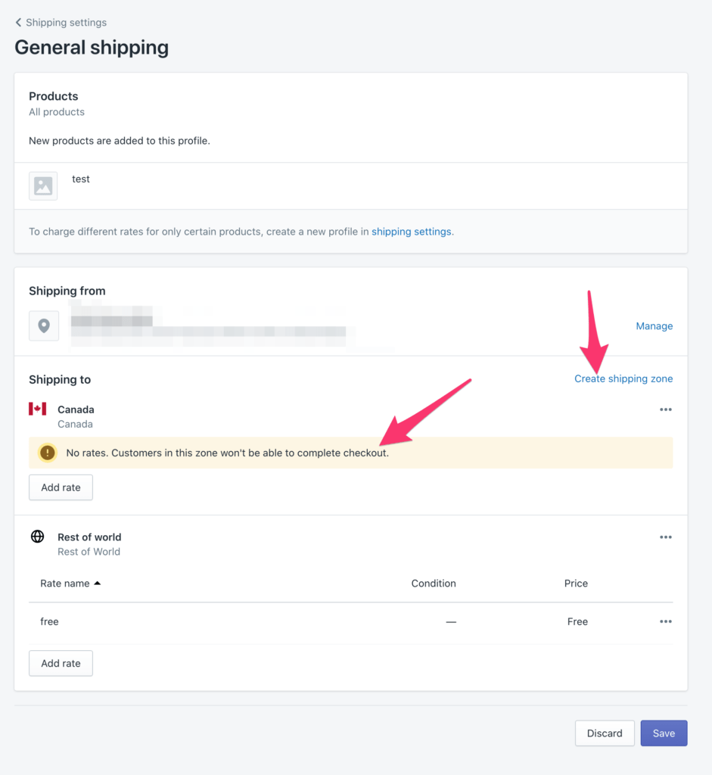712x775 pixels.
Task: Open the Rest of world zone options menu
Action: pyautogui.click(x=665, y=537)
